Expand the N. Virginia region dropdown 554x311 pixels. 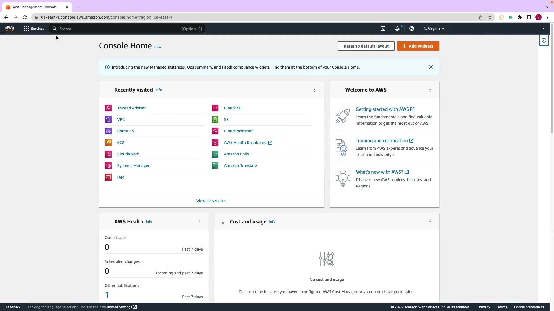[434, 29]
